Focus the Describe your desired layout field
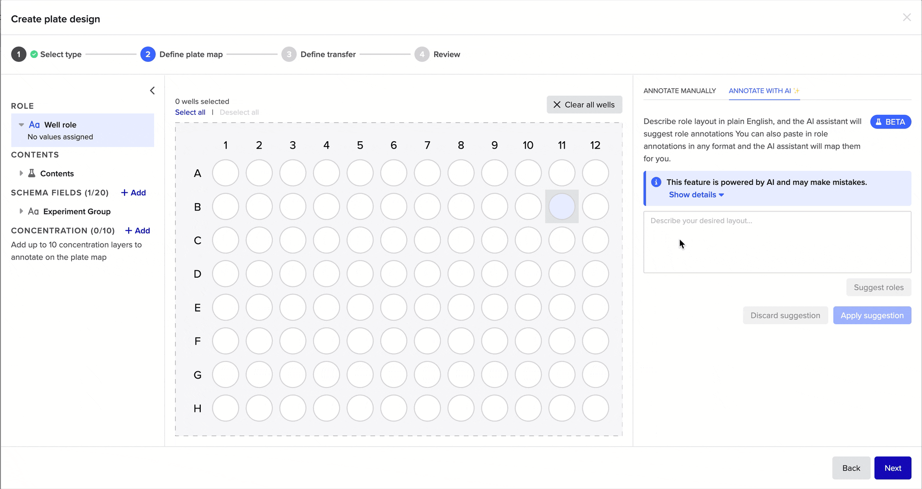 coord(777,242)
